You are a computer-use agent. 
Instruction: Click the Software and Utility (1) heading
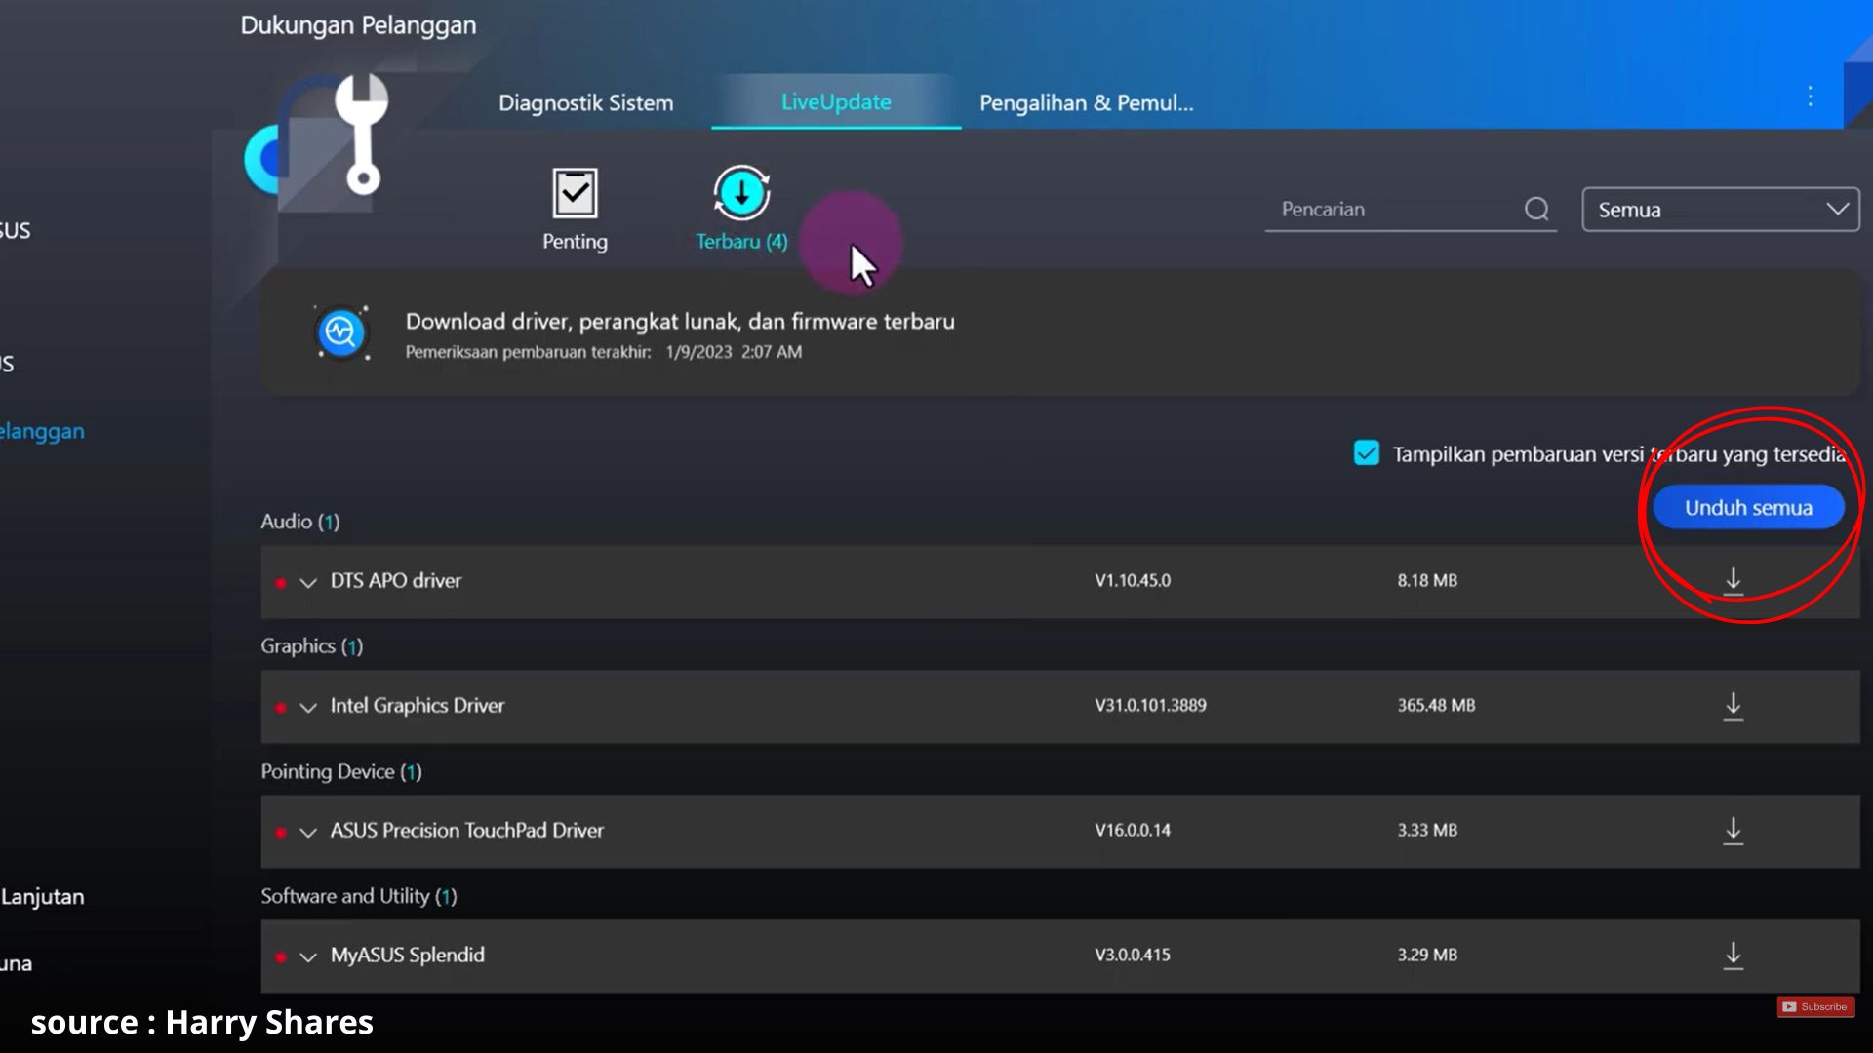tap(359, 896)
